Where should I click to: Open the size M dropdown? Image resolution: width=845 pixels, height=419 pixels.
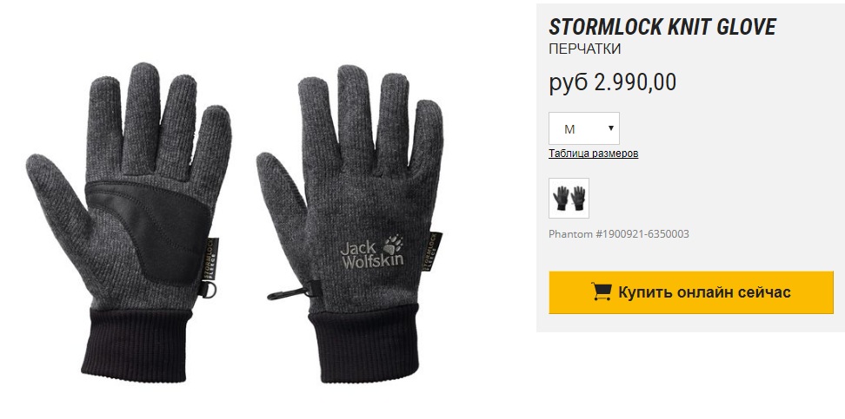[583, 128]
